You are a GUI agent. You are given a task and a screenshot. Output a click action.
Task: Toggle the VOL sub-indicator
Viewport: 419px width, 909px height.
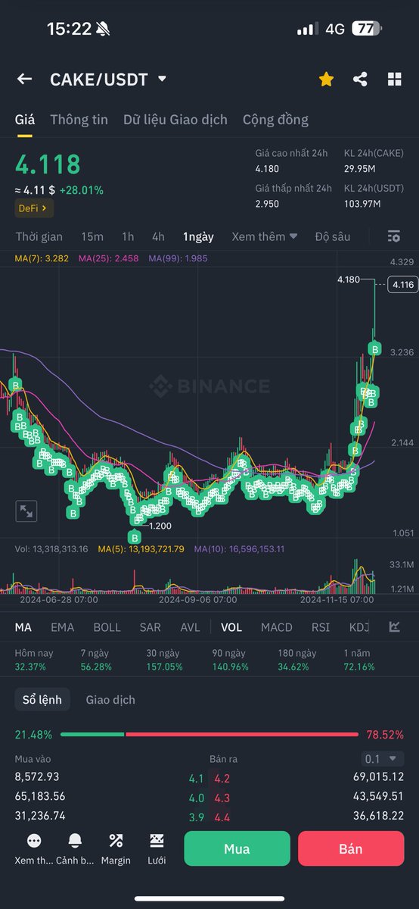[x=231, y=627]
